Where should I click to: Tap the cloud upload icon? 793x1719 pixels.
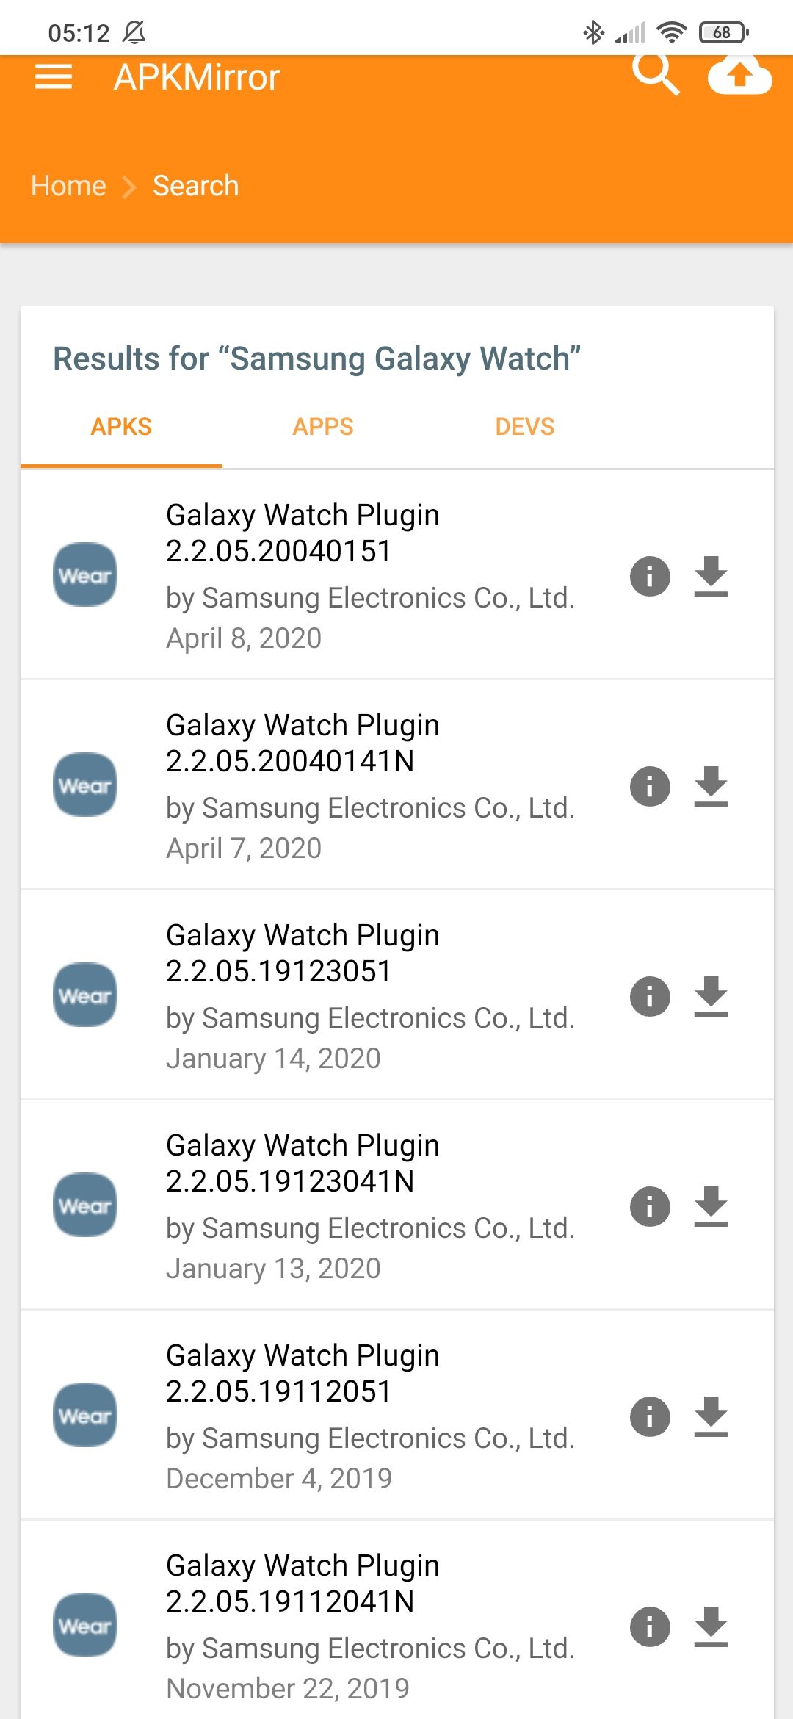739,76
